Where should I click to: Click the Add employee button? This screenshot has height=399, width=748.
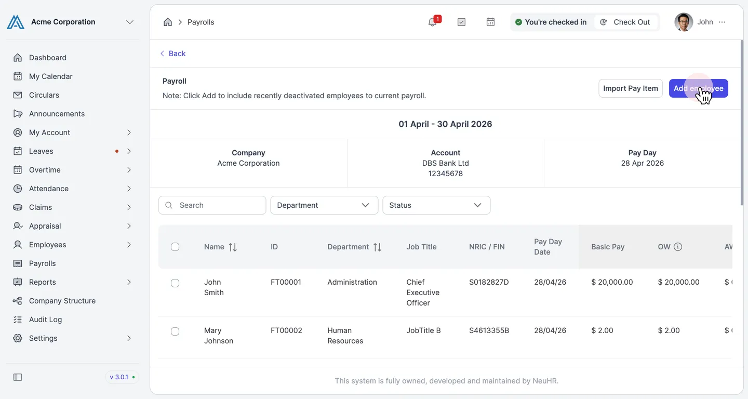click(699, 88)
